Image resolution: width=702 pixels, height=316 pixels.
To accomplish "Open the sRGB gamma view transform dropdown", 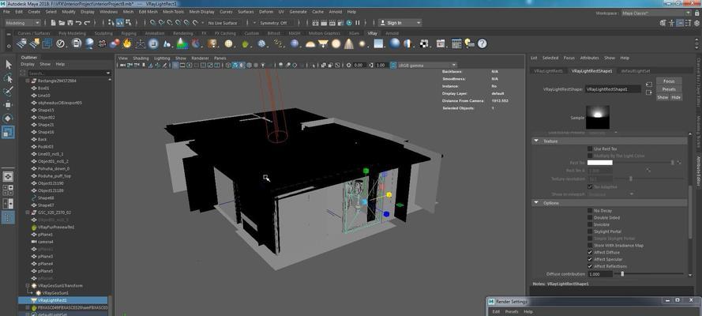I will pyautogui.click(x=427, y=66).
